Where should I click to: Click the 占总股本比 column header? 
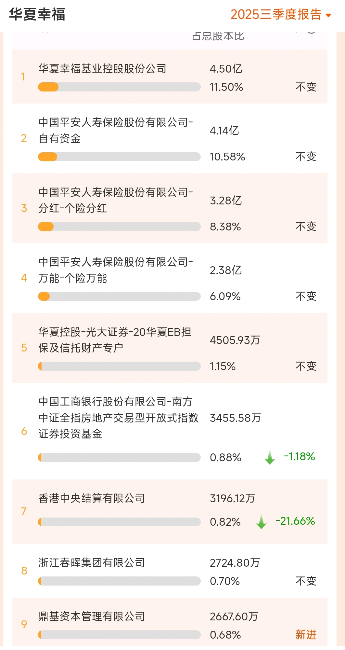[x=218, y=36]
